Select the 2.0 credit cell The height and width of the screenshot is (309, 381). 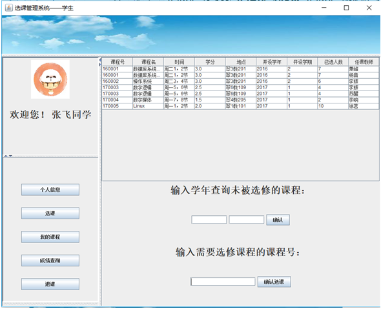[x=210, y=106]
